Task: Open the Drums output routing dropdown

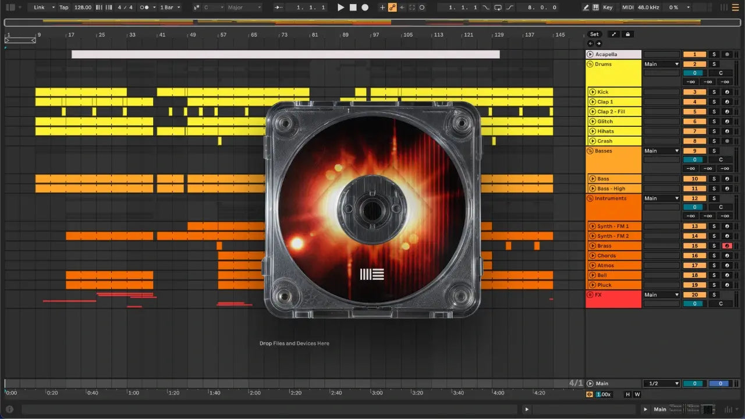Action: coord(661,64)
